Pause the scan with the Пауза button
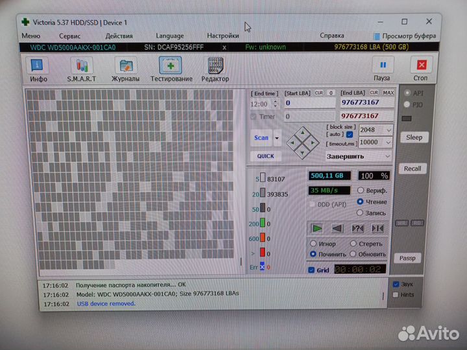The width and height of the screenshot is (467, 350). 383,69
